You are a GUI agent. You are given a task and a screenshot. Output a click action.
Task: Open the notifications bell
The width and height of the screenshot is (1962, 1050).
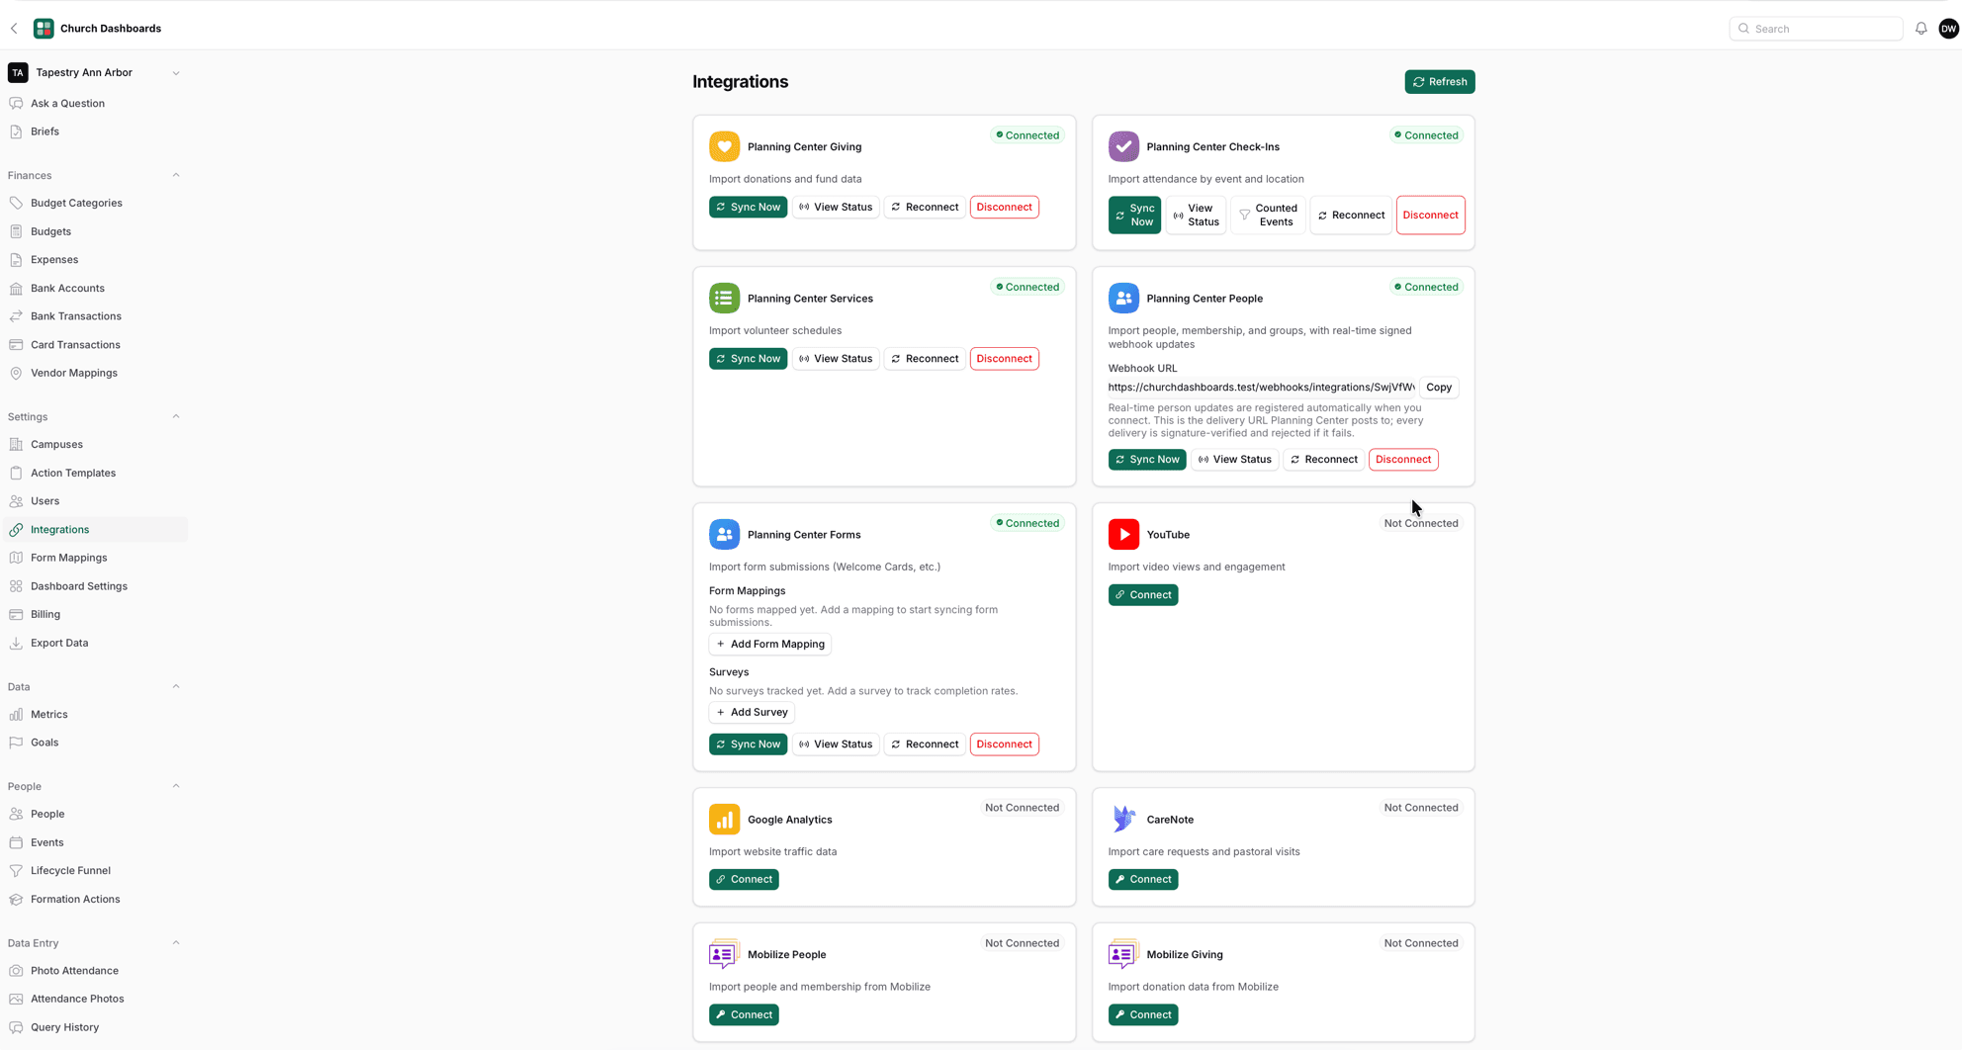coord(1920,29)
